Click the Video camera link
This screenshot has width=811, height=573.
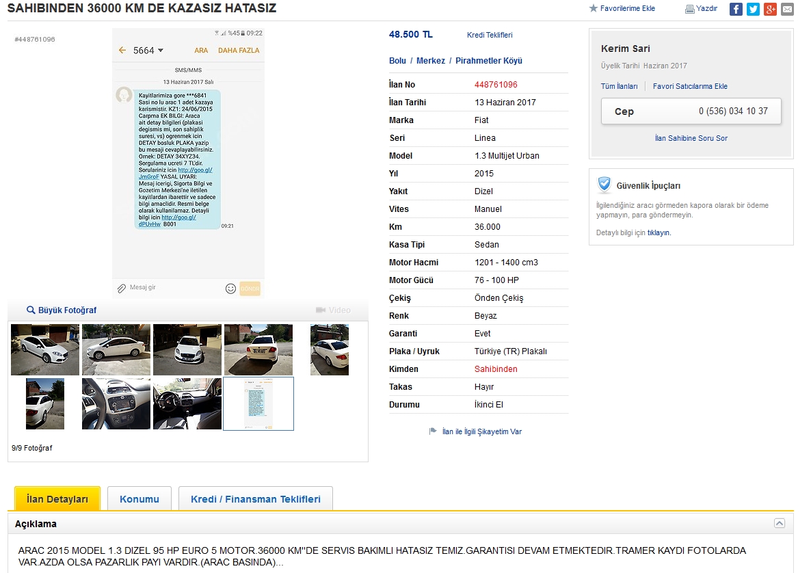pos(334,310)
